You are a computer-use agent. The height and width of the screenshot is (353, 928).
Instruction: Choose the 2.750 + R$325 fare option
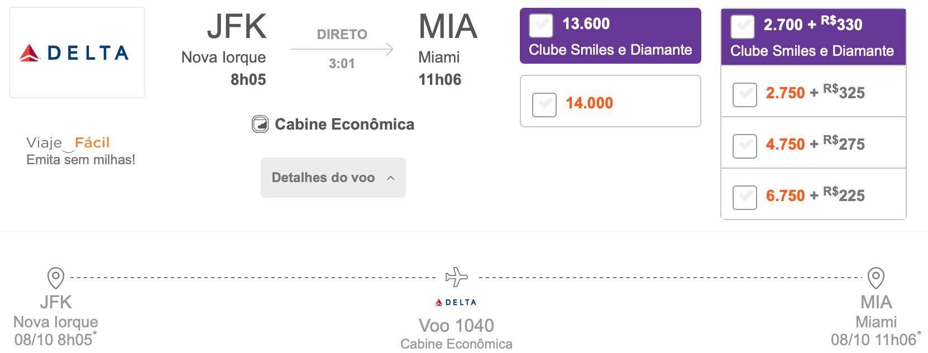[745, 94]
